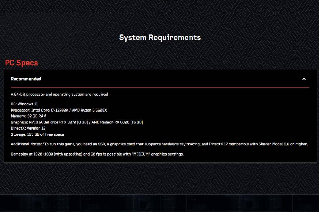The image size is (319, 212).
Task: Click the OS: Windows 11 line
Action: pyautogui.click(x=24, y=104)
